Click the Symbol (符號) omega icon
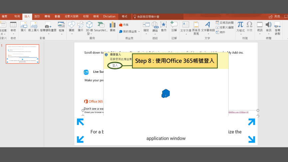Image resolution: width=288 pixels, height=162 pixels. (249, 25)
